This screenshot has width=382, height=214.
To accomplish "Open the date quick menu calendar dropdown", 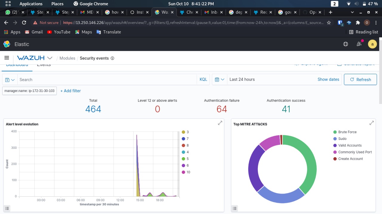I will [220, 79].
